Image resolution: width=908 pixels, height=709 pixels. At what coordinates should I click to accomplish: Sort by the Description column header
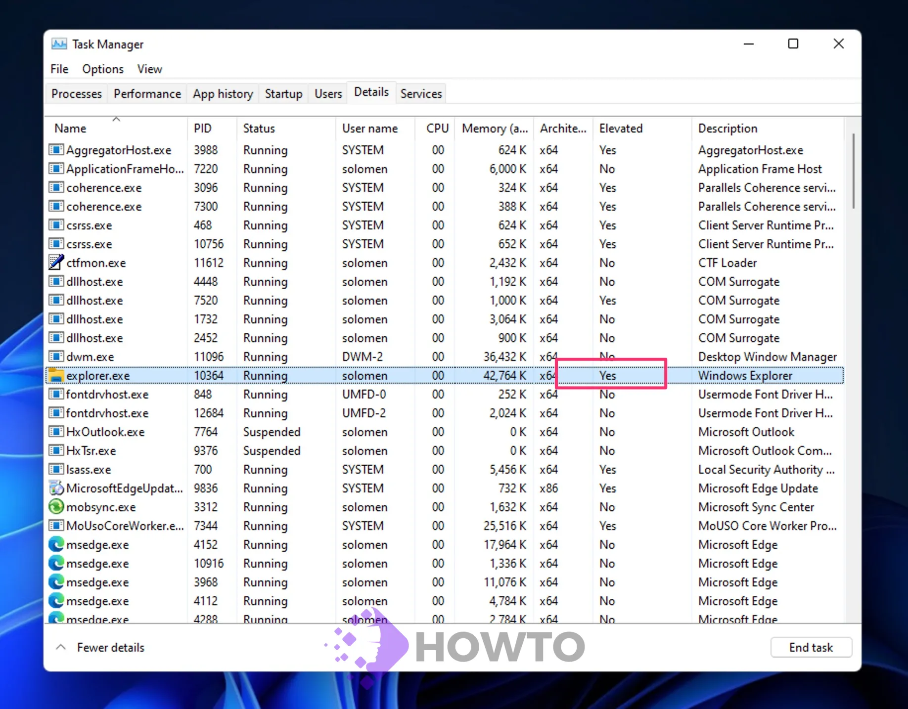(768, 128)
